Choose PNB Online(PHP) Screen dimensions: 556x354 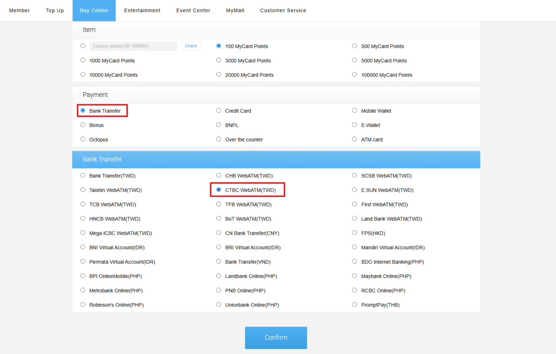(x=219, y=290)
